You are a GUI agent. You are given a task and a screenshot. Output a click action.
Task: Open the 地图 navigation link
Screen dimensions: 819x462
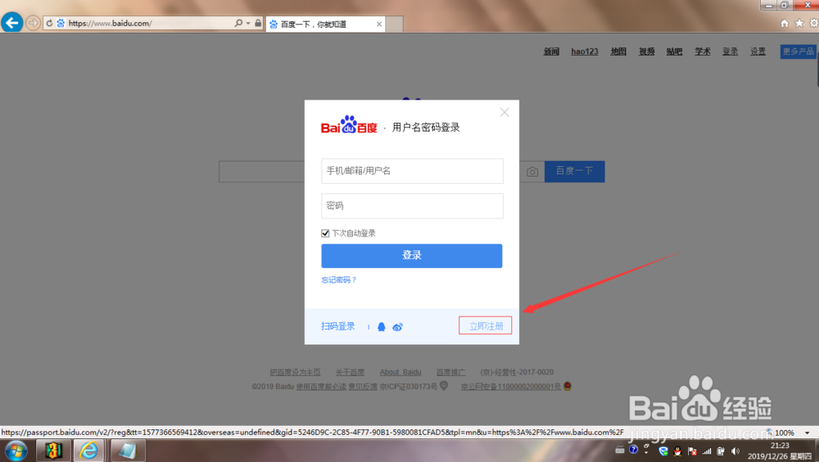click(x=618, y=51)
